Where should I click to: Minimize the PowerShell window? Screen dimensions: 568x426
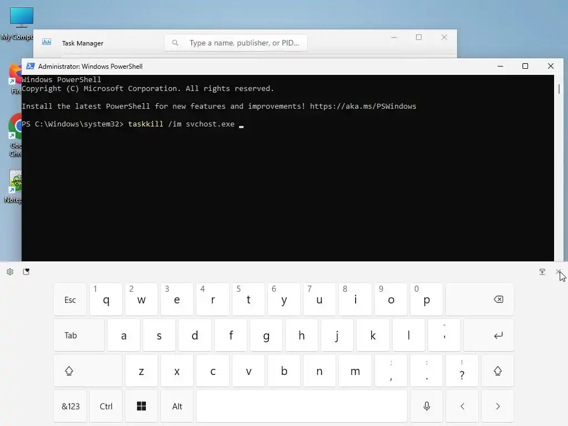[500, 66]
